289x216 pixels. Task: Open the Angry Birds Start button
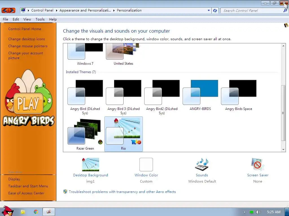(7, 211)
